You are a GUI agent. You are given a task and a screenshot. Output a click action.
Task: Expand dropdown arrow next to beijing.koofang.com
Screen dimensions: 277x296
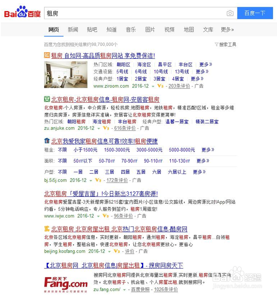click(109, 252)
